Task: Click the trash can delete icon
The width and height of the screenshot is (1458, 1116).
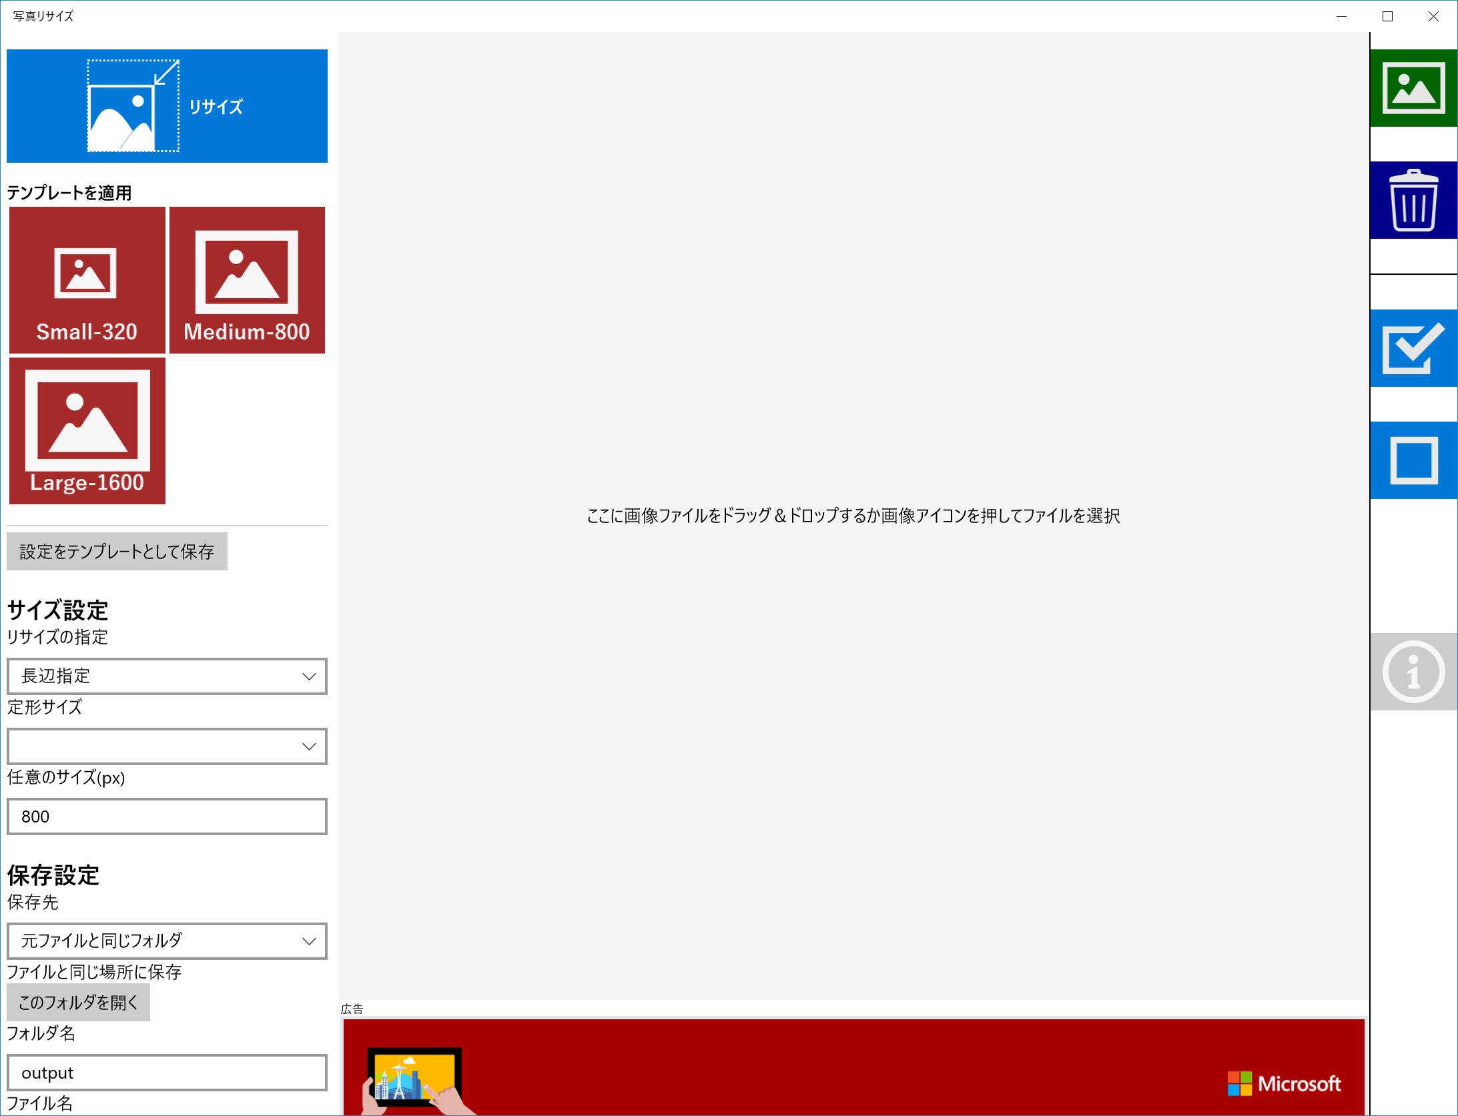Action: tap(1413, 200)
